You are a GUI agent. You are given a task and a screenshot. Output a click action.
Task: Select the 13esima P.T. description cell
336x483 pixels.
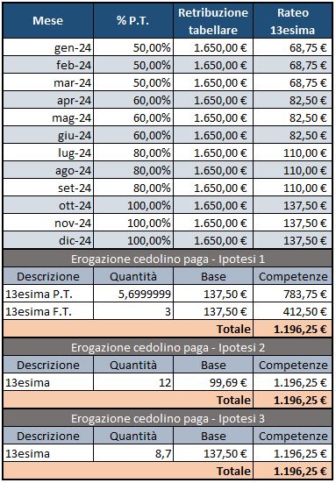pos(48,295)
